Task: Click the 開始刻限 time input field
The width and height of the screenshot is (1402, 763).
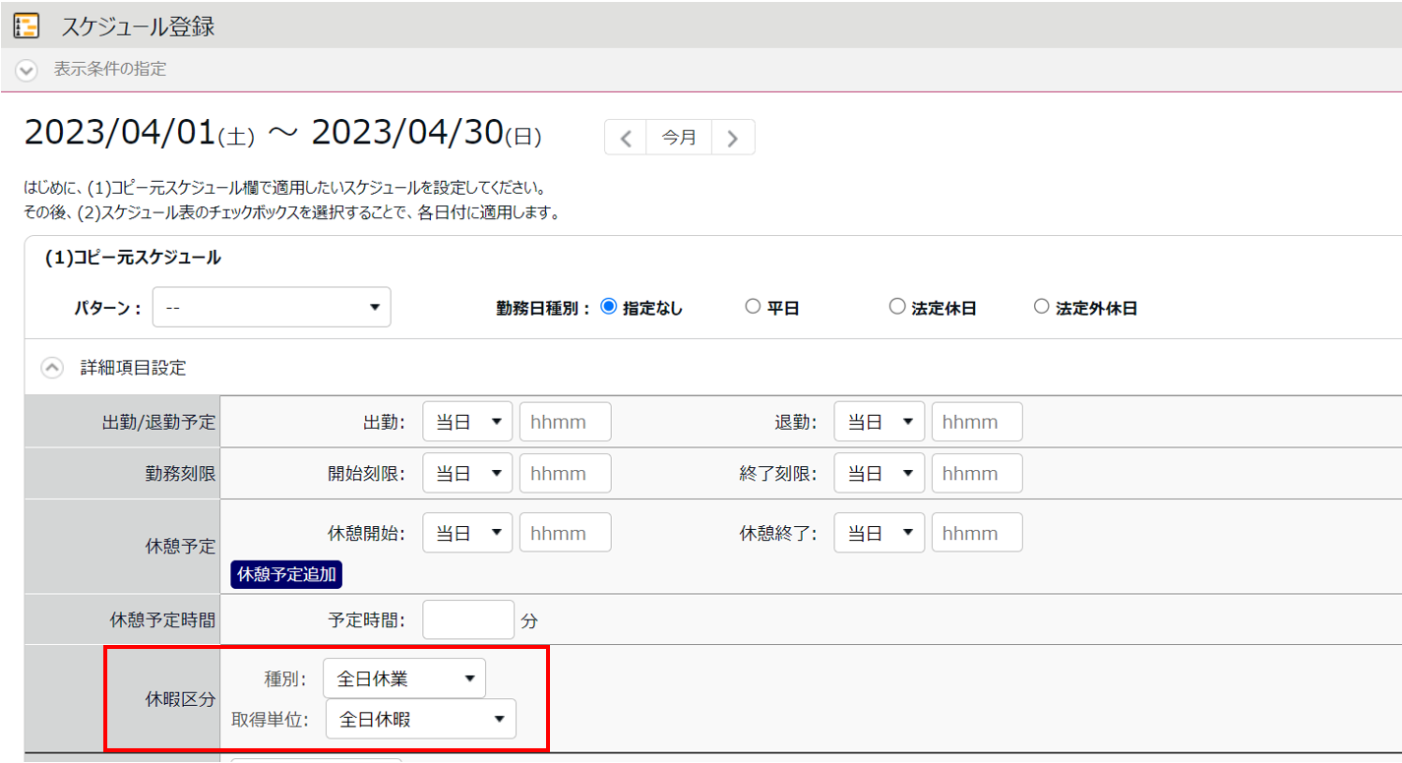Action: (565, 473)
